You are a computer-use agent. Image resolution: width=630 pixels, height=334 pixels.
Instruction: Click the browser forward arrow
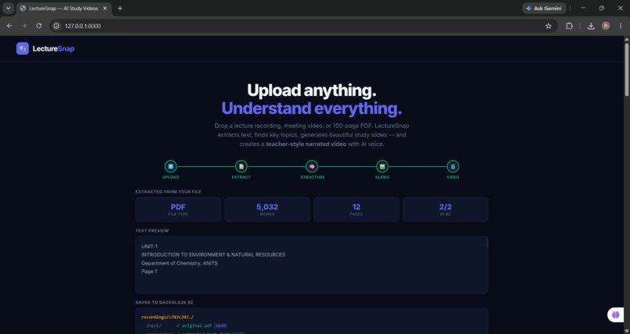click(x=24, y=26)
